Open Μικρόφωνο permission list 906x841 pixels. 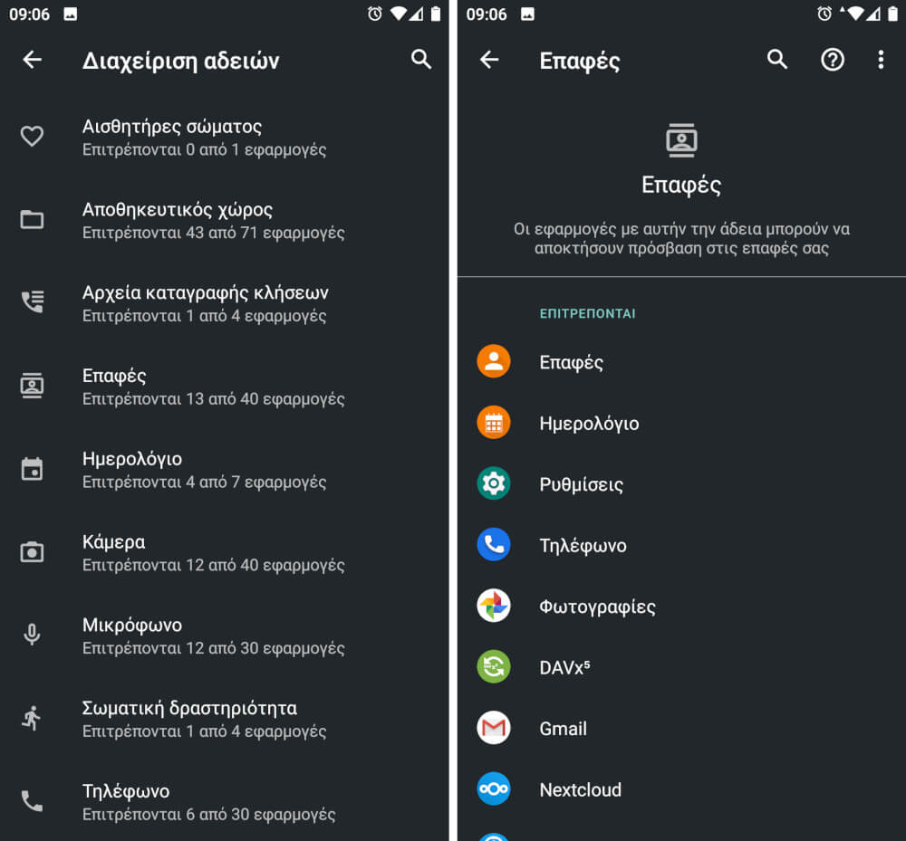224,636
